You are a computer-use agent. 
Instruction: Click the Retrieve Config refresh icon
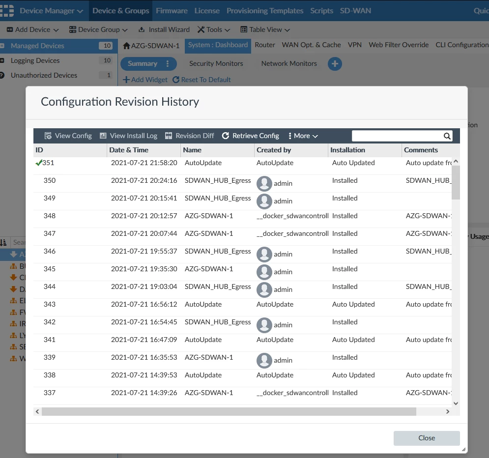226,136
